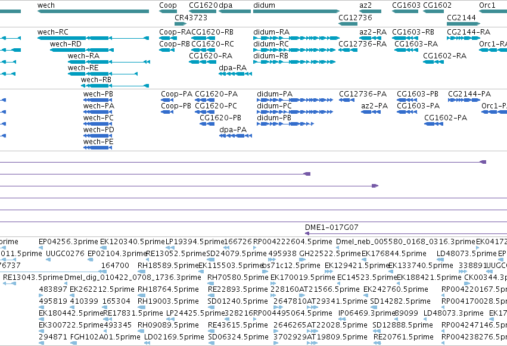The width and height of the screenshot is (507, 346).
Task: Click the Orc1 gene label
Action: click(x=487, y=5)
